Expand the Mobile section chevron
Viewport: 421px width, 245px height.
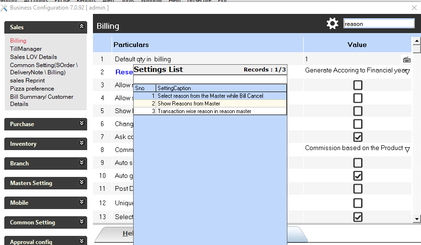pos(82,202)
